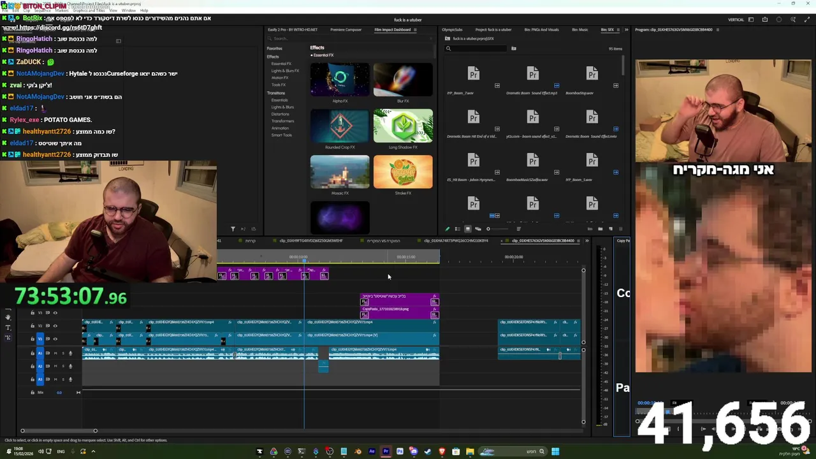Create a new bin with the footer folder icon
This screenshot has height=459, width=816.
click(601, 229)
